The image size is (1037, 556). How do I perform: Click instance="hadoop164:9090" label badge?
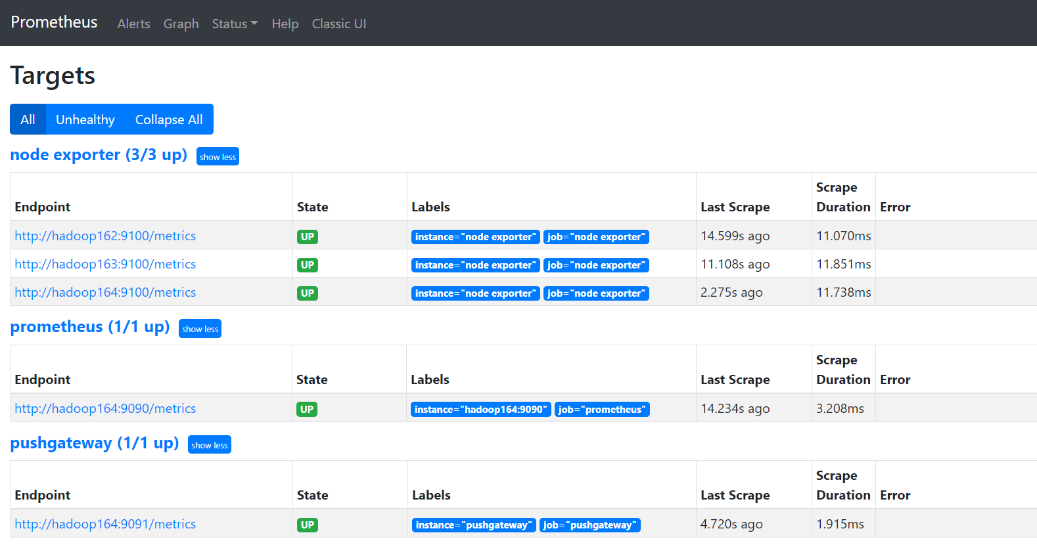coord(481,410)
